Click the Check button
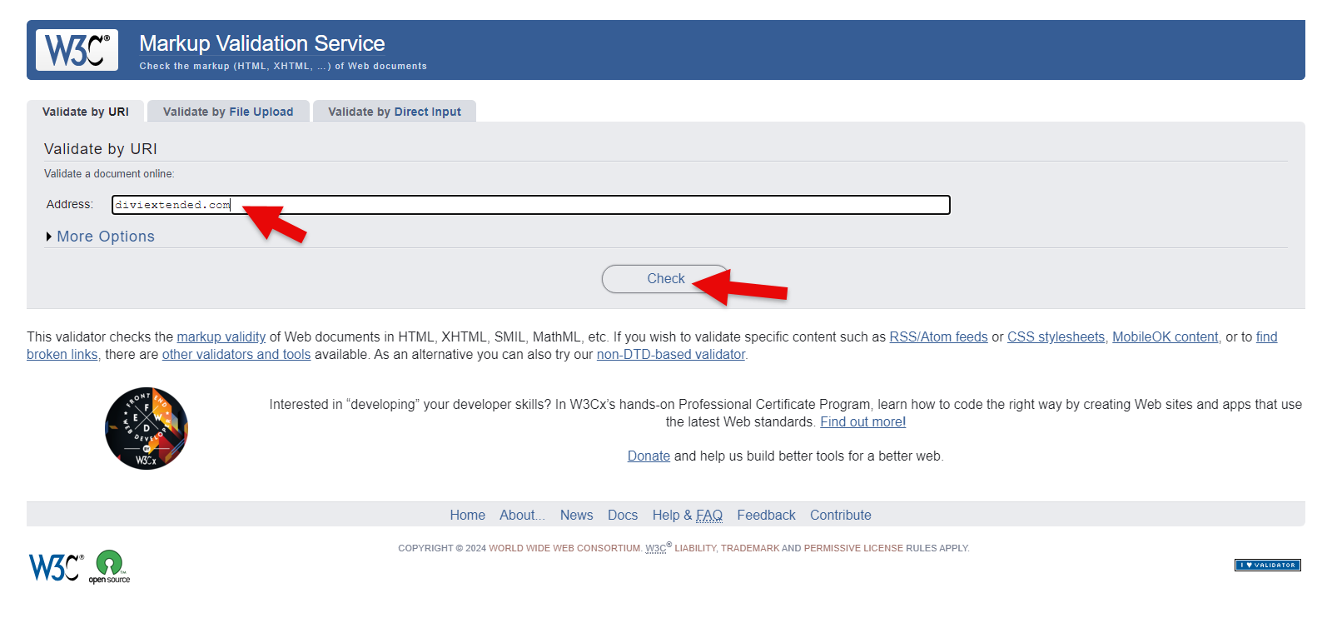The image size is (1332, 618). tap(665, 279)
